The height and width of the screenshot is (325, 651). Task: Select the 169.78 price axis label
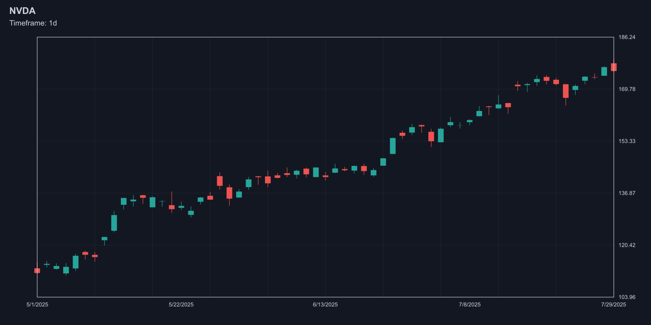pos(627,89)
